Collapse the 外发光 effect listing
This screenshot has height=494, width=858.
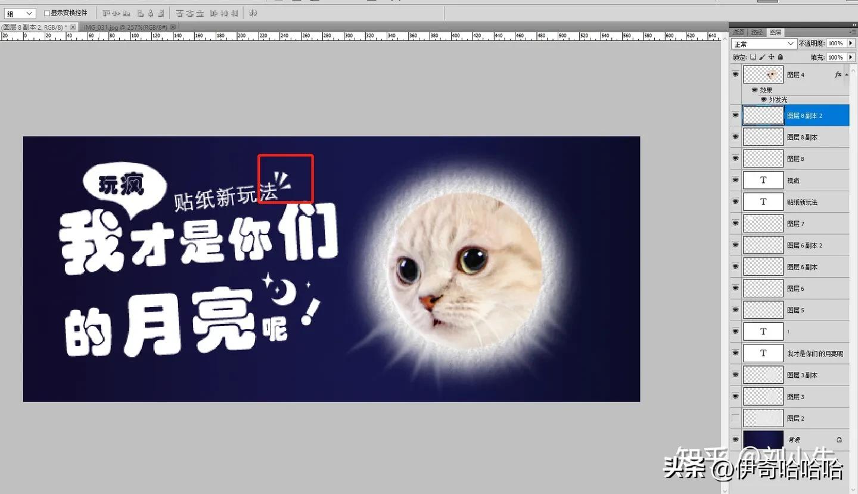point(846,74)
